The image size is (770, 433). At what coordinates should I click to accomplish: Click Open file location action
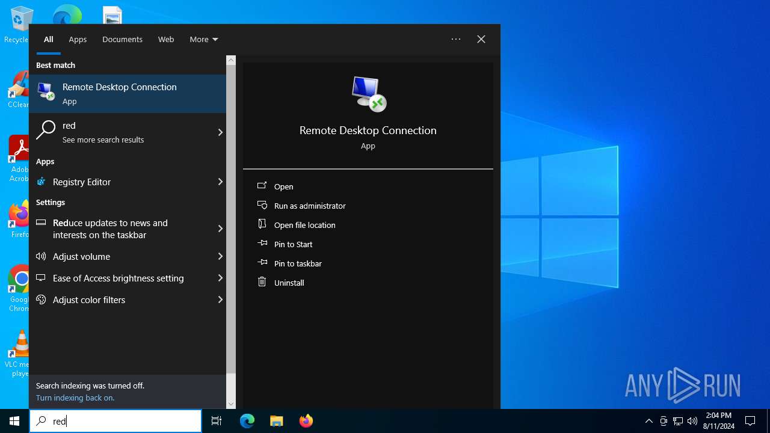click(304, 225)
